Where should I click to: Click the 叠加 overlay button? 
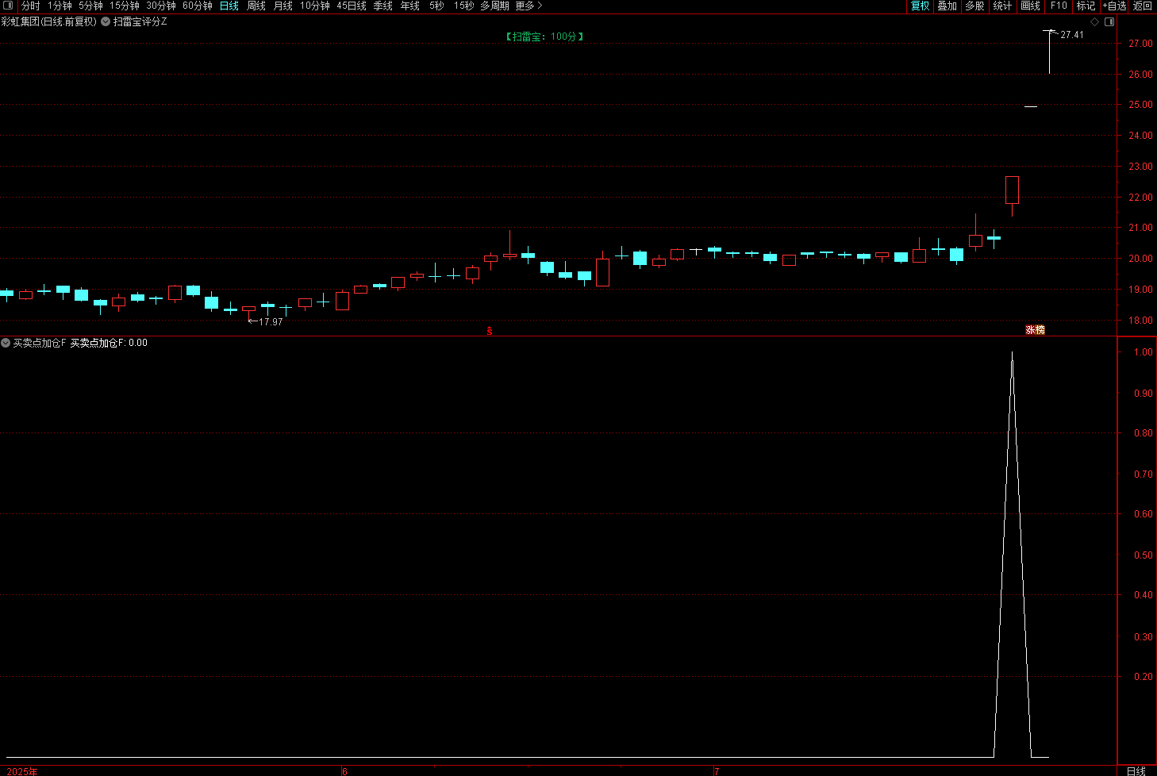(x=948, y=6)
